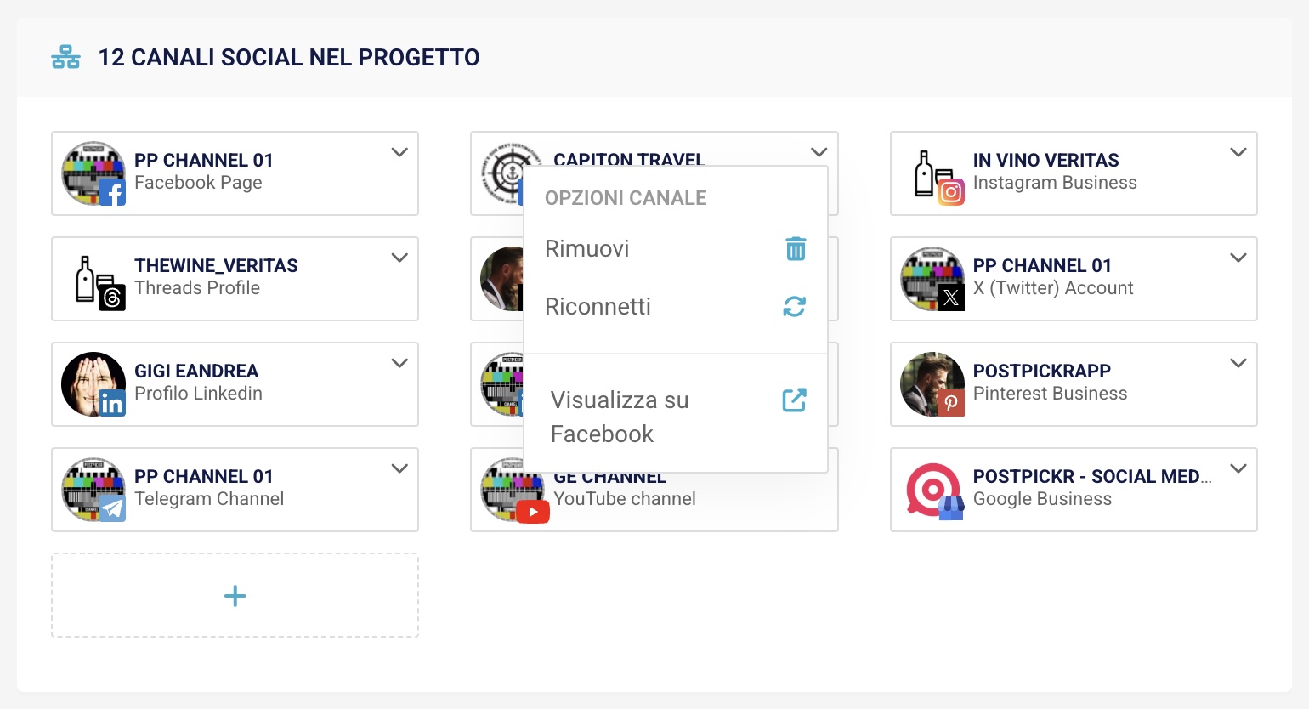
Task: Click the plus icon to add channel
Action: 235,596
